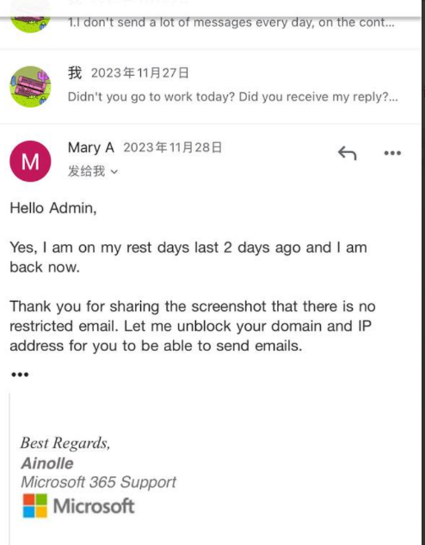Click 'Hello Admin,' greeting line
Screen dimensions: 425x545
53,208
